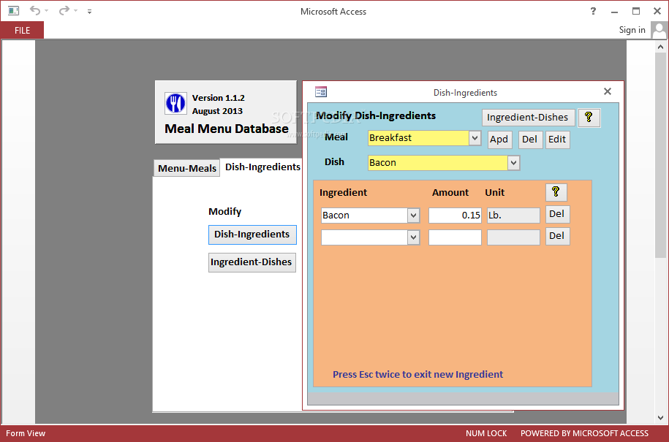The image size is (669, 442).
Task: Click the Bacon ingredient field
Action: tap(364, 216)
